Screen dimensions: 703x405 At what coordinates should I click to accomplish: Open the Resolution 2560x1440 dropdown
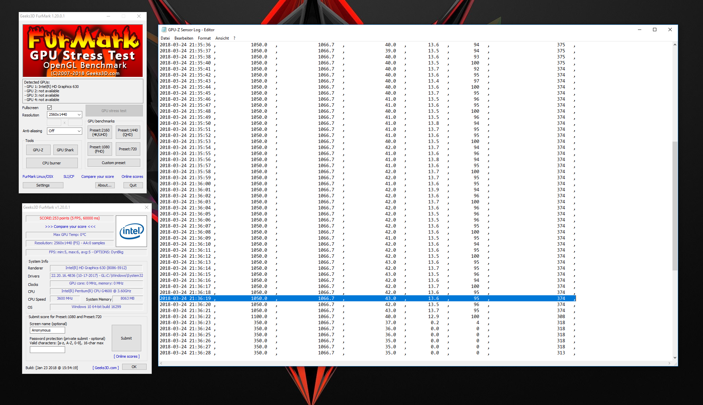(x=64, y=114)
